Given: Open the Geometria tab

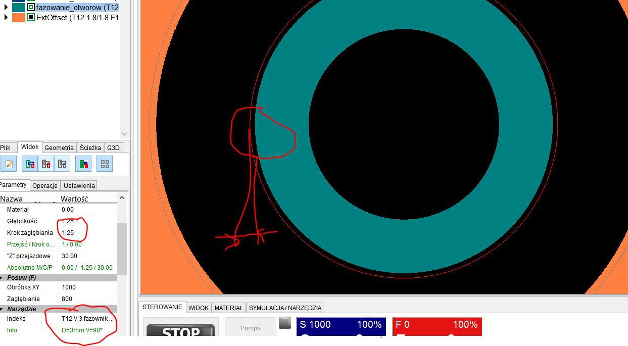Looking at the screenshot, I should 59,147.
